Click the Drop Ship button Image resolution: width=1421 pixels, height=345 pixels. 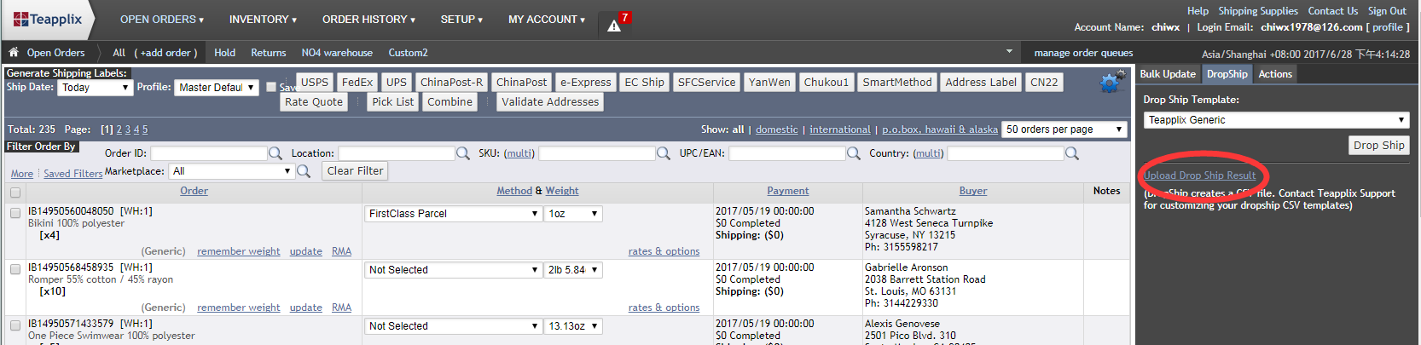click(x=1378, y=146)
